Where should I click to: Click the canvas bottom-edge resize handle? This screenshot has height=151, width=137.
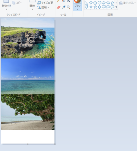(28, 144)
